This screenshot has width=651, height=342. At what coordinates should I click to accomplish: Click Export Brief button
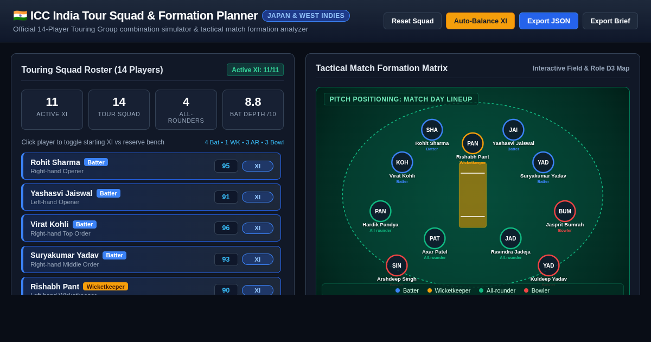(x=610, y=21)
